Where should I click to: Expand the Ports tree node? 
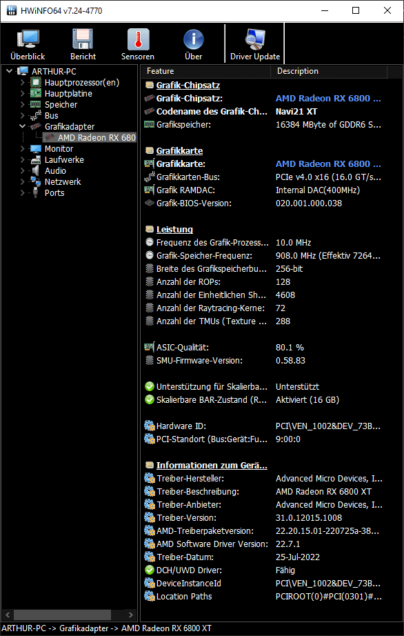[x=22, y=192]
